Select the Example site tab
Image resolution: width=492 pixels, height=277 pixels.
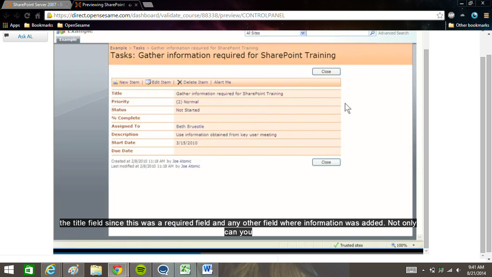68,39
